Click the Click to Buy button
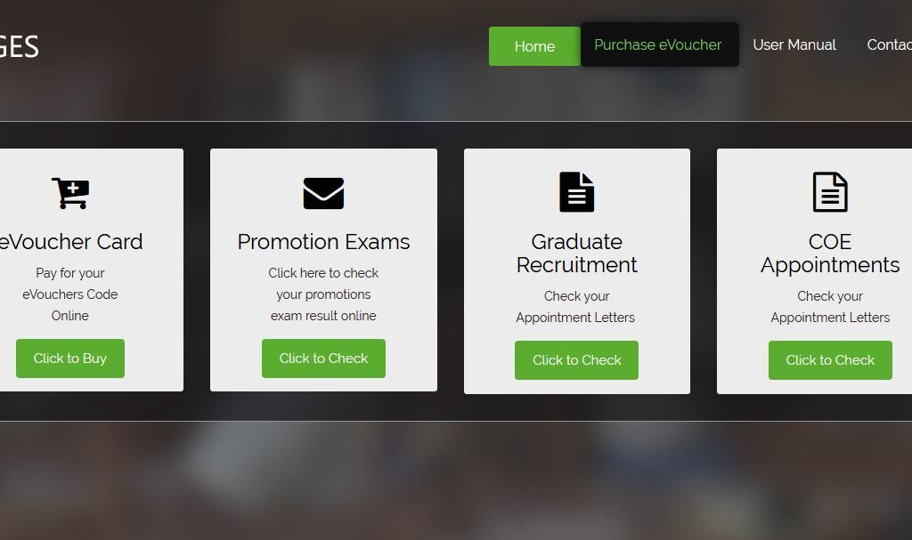 [x=70, y=358]
